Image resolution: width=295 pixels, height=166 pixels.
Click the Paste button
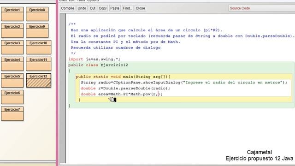tap(115, 8)
